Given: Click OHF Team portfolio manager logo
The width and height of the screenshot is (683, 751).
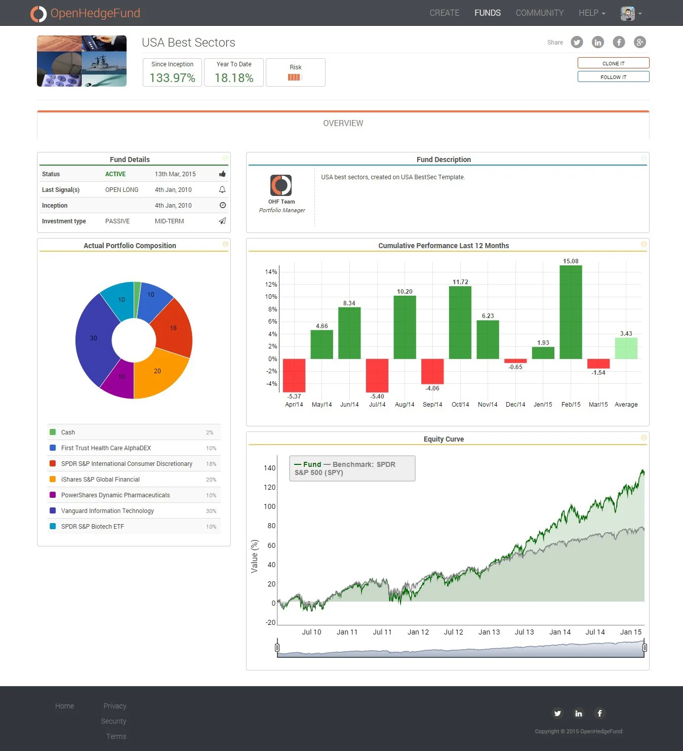Looking at the screenshot, I should (x=281, y=185).
